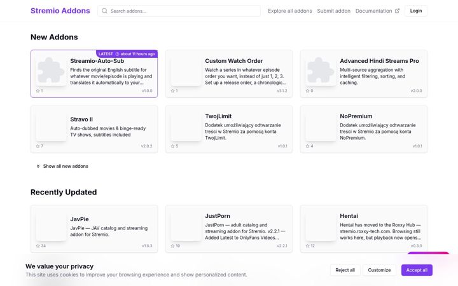Click version v1.0.3 on JavPie

coord(147,246)
